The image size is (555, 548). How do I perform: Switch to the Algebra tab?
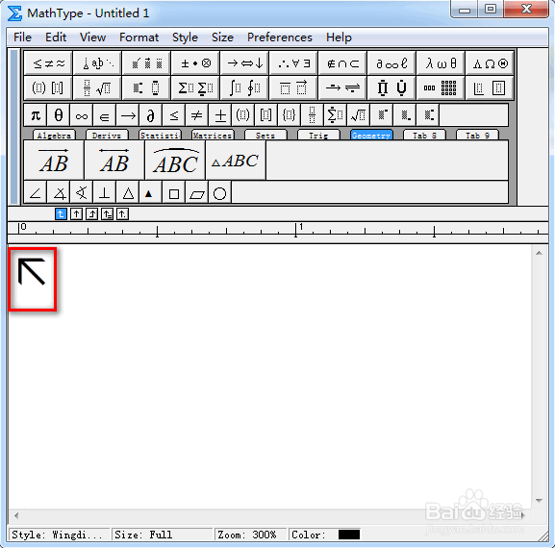[x=54, y=136]
